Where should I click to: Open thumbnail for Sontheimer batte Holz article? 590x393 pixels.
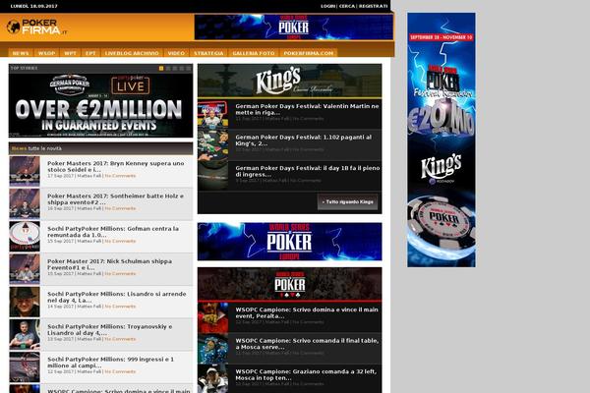pos(25,203)
